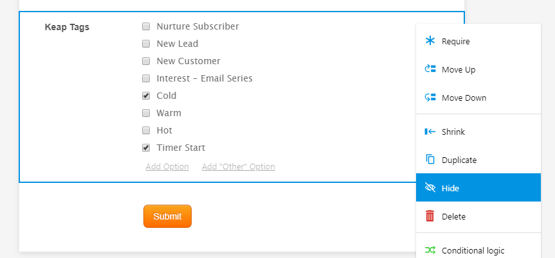Click the Move Up arrow icon
Image resolution: width=555 pixels, height=258 pixels.
430,69
